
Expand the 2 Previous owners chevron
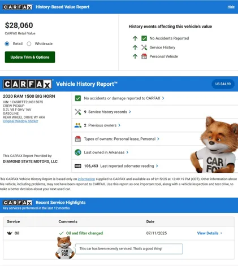click(119, 125)
